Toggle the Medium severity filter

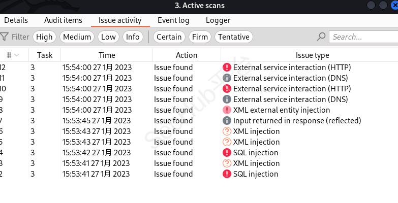77,37
